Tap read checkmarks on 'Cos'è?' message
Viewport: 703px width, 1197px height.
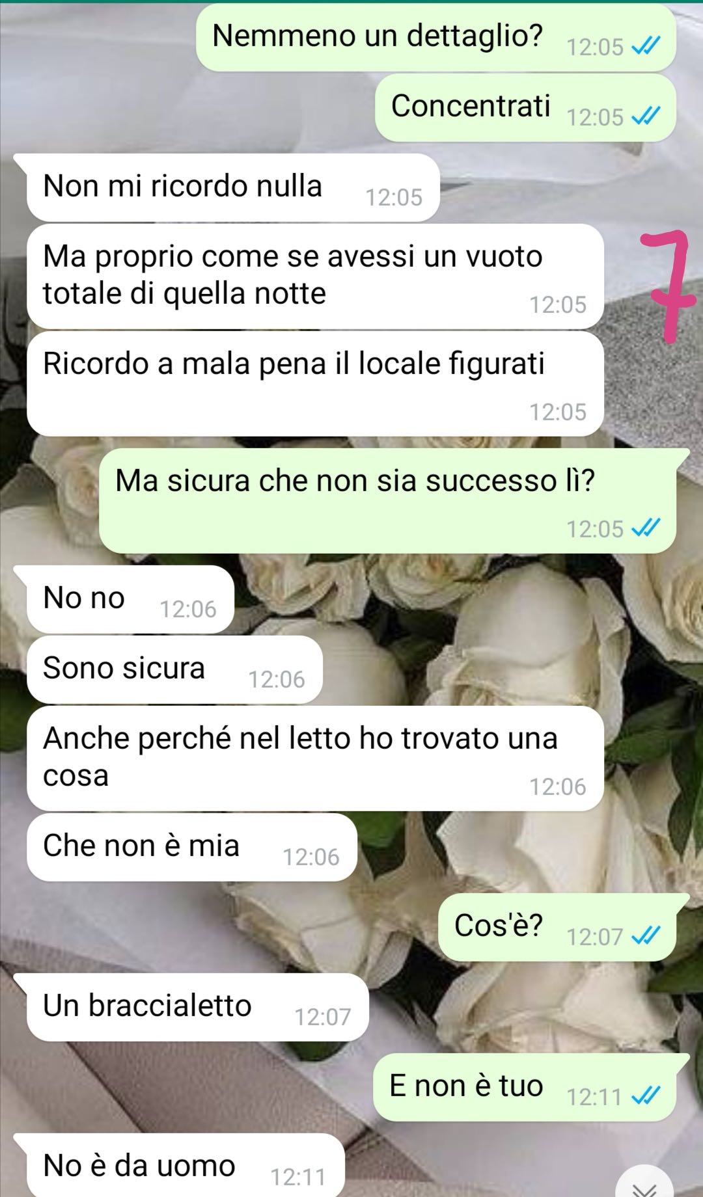[646, 936]
